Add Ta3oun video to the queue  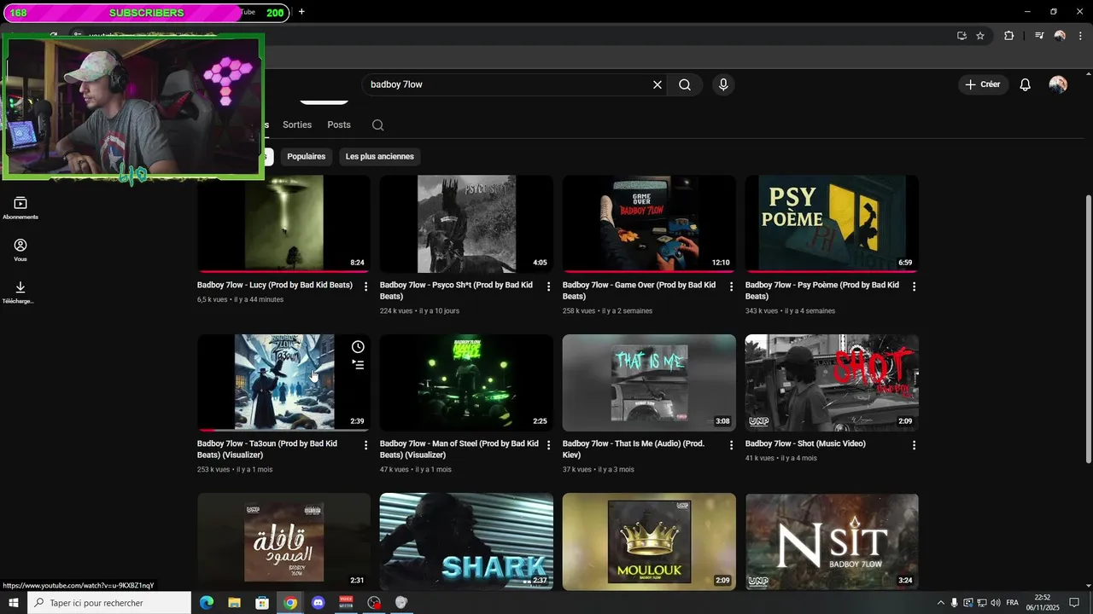358,365
